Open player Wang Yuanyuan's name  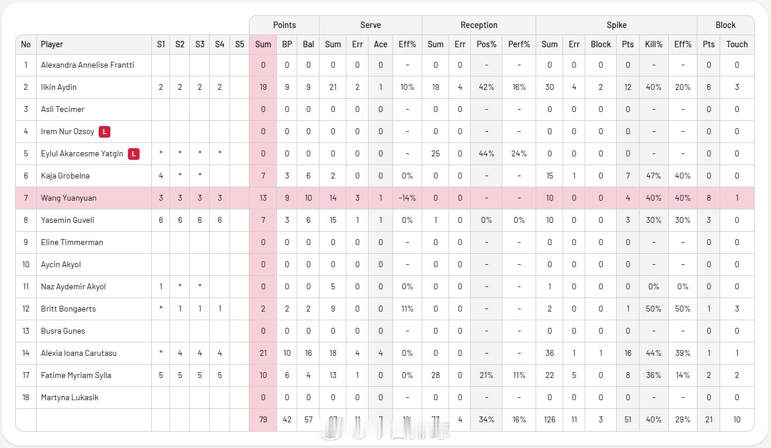click(68, 198)
